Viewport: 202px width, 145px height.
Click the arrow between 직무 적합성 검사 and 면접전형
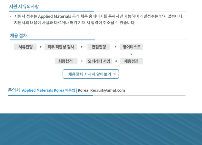point(82,47)
